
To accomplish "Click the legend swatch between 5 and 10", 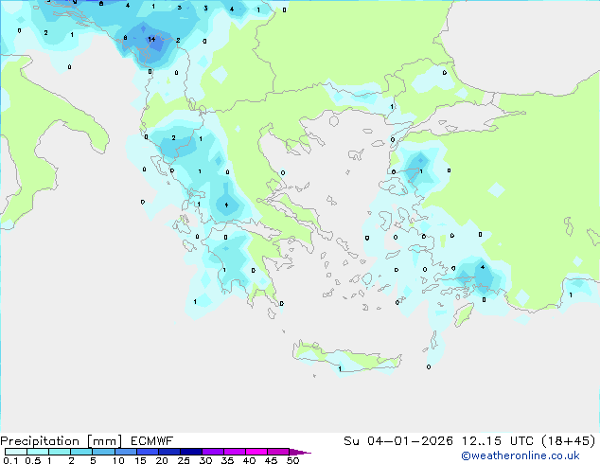I will (x=105, y=452).
